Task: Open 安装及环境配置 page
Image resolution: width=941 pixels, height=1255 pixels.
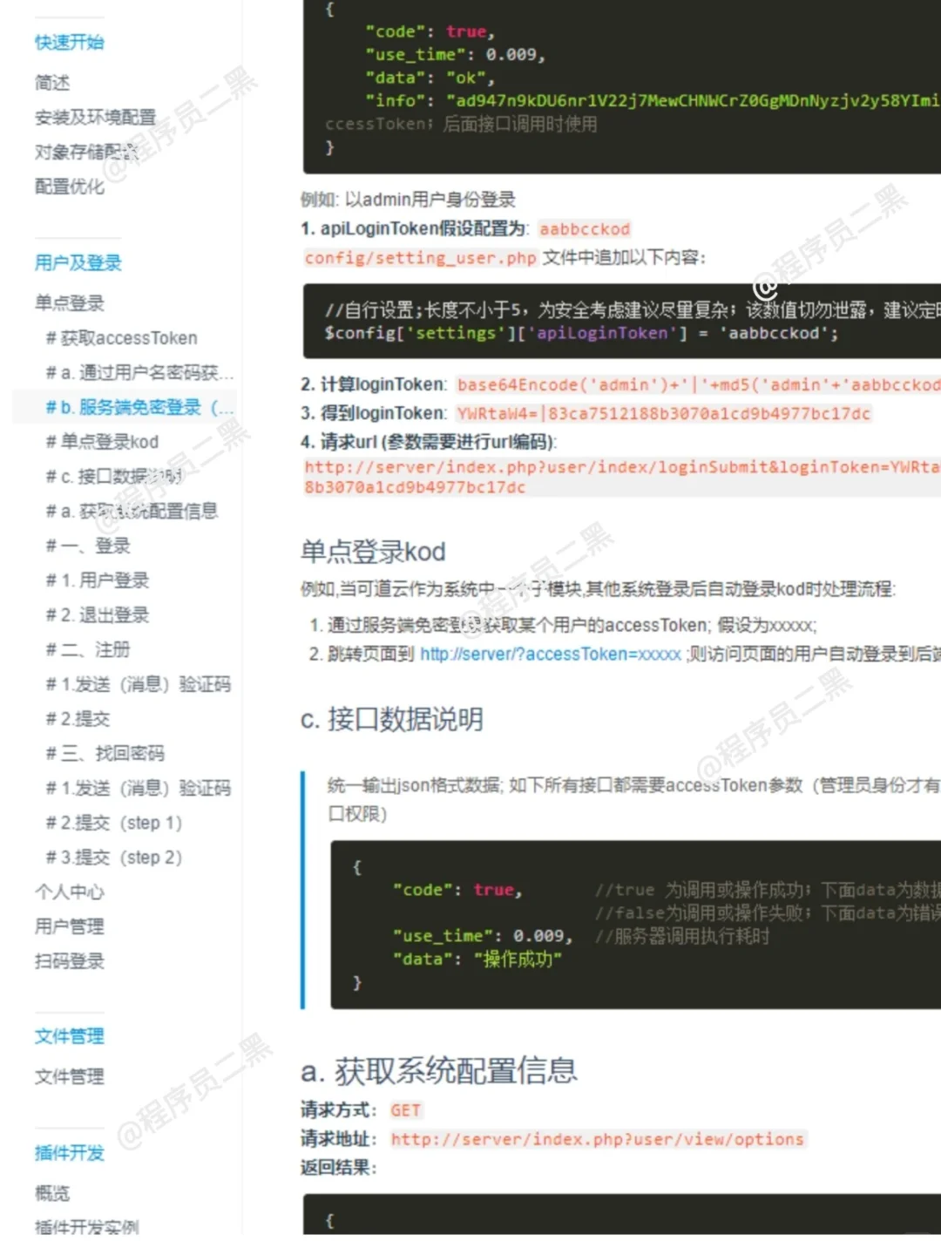Action: pyautogui.click(x=92, y=116)
